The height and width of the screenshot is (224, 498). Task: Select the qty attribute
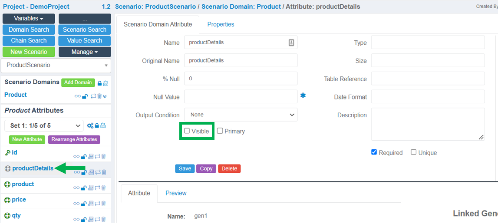tap(16, 215)
